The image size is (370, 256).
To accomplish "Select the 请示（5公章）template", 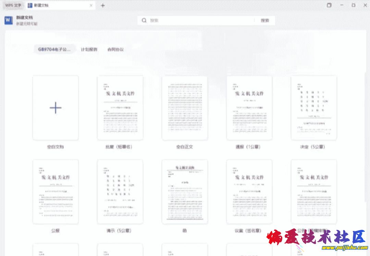I will click(120, 192).
